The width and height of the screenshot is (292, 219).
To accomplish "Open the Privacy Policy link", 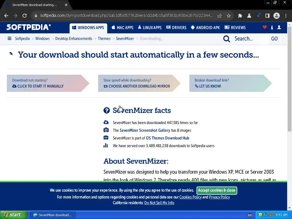I will point(219,197).
